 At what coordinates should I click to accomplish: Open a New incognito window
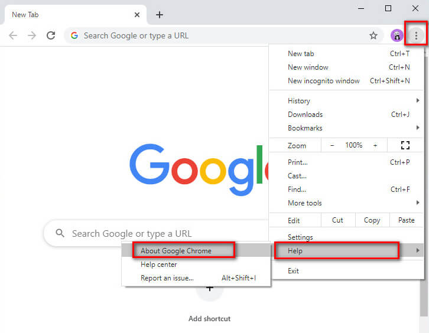[x=346, y=81]
